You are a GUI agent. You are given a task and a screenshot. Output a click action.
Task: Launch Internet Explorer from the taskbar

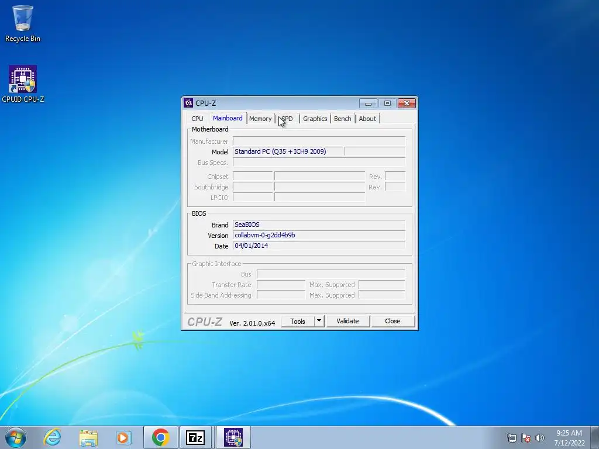pos(52,437)
